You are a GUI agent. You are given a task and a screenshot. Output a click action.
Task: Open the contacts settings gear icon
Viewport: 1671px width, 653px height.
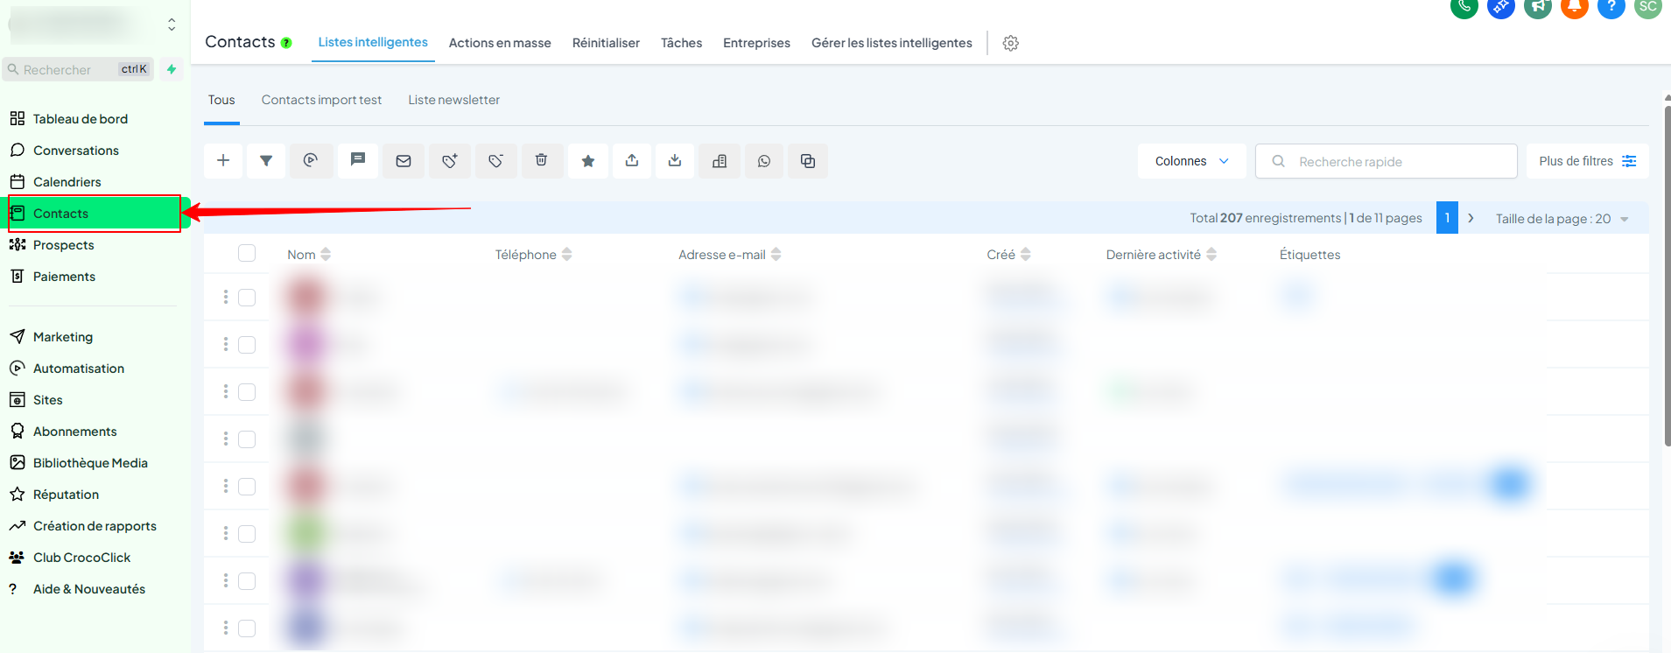click(x=1011, y=43)
